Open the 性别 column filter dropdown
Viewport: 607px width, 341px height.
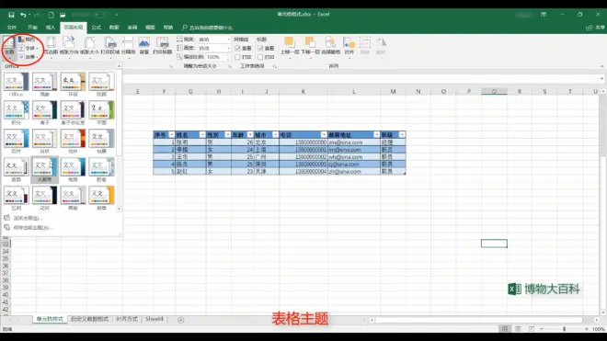pyautogui.click(x=228, y=135)
